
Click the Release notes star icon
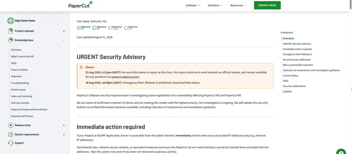[11, 125]
